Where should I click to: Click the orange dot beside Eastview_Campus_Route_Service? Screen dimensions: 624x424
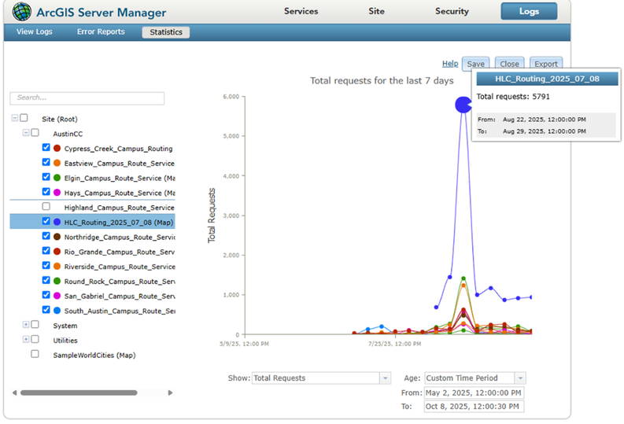(x=57, y=163)
